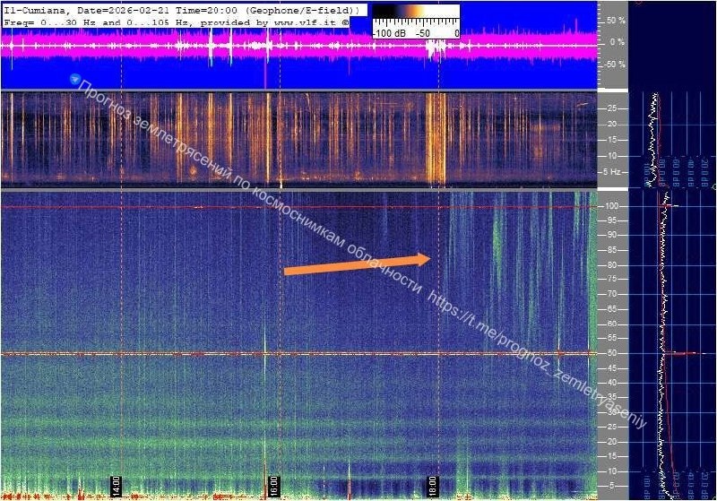Click the '85' E-field frequency label

click(x=612, y=250)
